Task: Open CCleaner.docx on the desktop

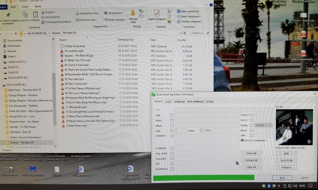Action: pyautogui.click(x=80, y=169)
